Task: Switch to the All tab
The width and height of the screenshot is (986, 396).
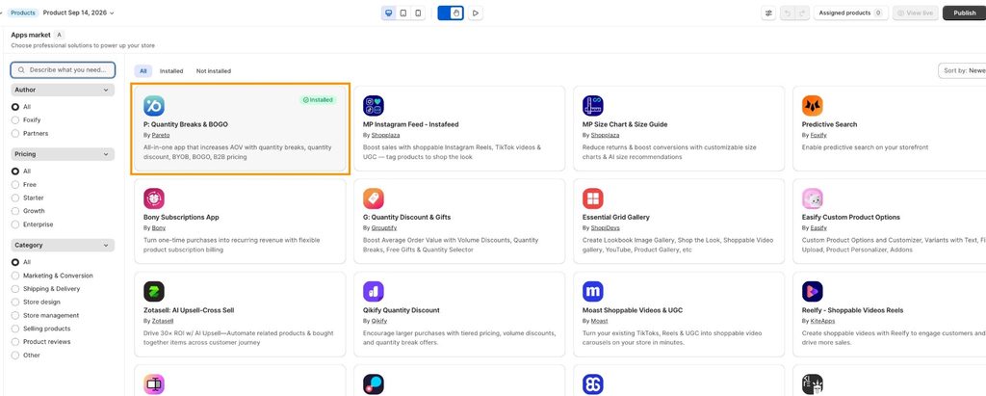Action: (x=143, y=71)
